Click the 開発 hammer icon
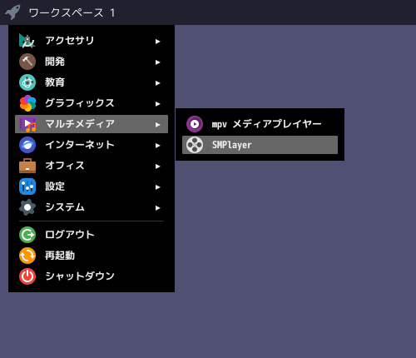The width and height of the screenshot is (416, 358). [x=27, y=62]
